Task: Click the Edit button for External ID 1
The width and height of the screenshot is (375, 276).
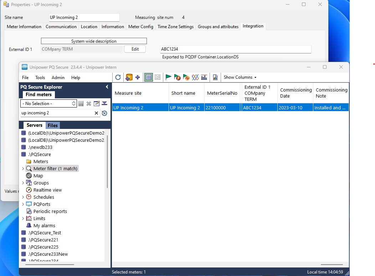Action: pos(135,49)
